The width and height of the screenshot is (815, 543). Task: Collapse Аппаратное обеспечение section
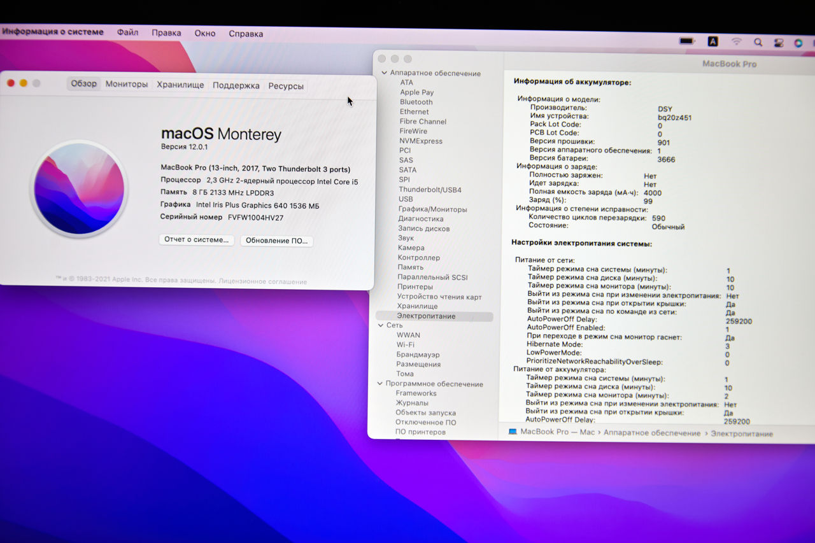[x=384, y=73]
